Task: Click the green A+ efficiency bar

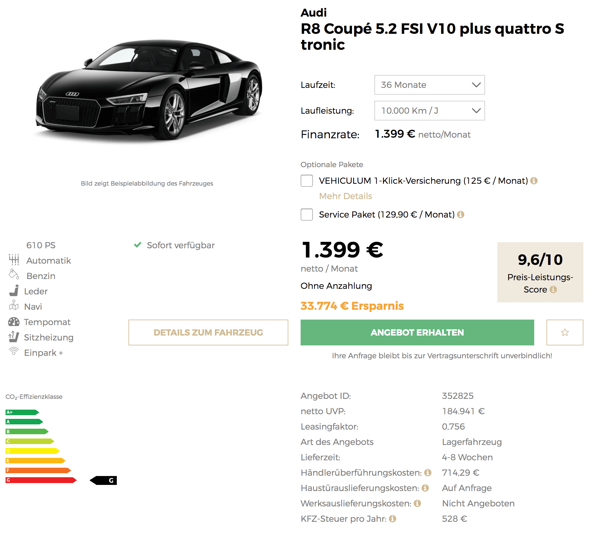Action: pyautogui.click(x=22, y=412)
